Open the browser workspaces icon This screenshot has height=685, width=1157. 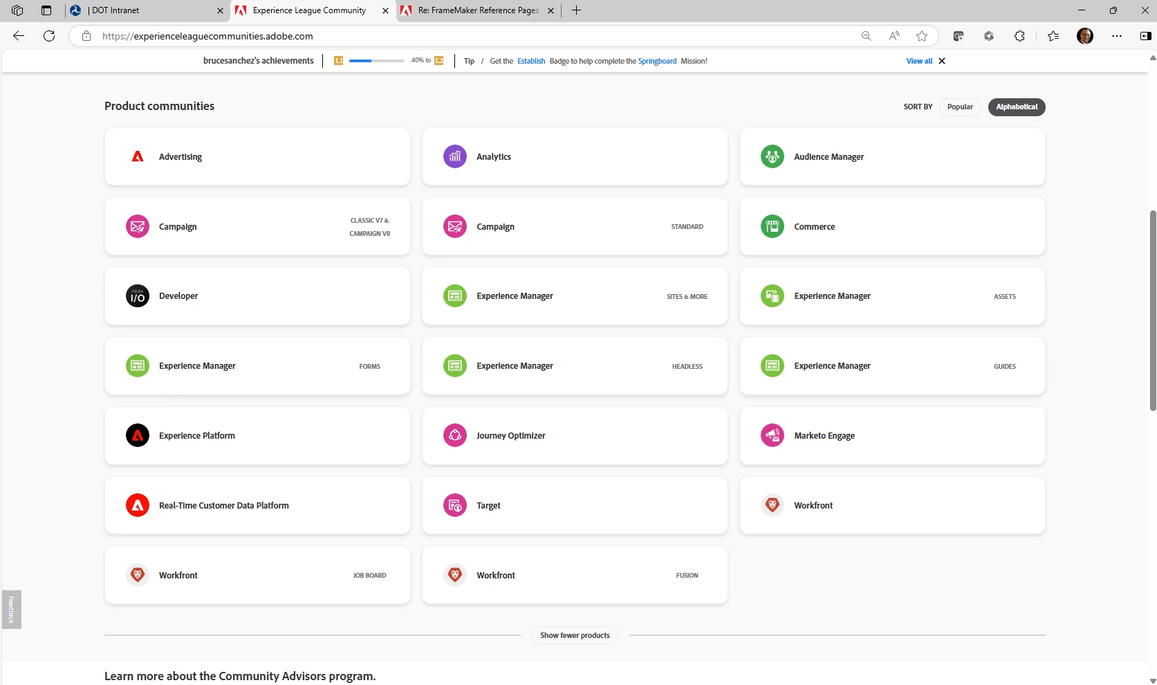click(x=17, y=10)
